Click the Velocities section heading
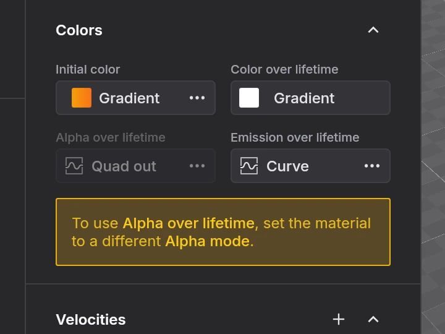 point(91,319)
